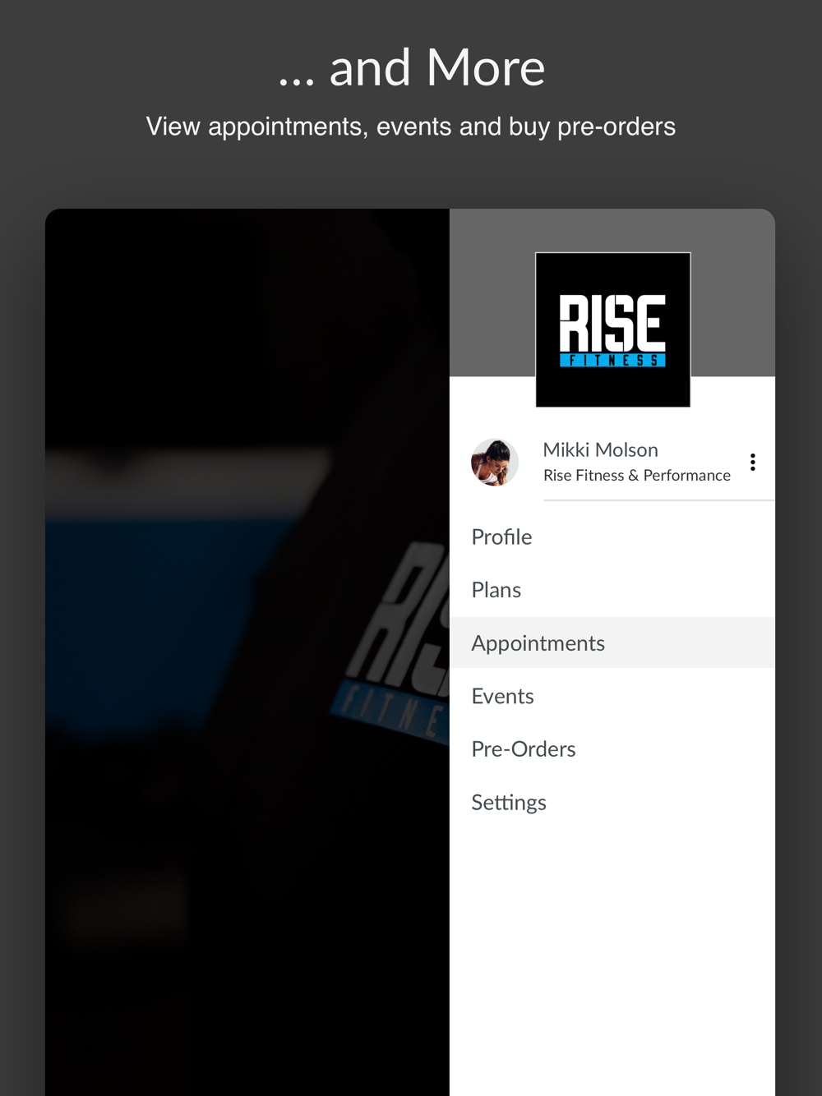Click the "... and More" heading
The width and height of the screenshot is (822, 1096).
[x=412, y=67]
